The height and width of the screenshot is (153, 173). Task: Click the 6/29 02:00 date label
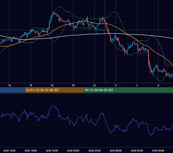pos(137,150)
